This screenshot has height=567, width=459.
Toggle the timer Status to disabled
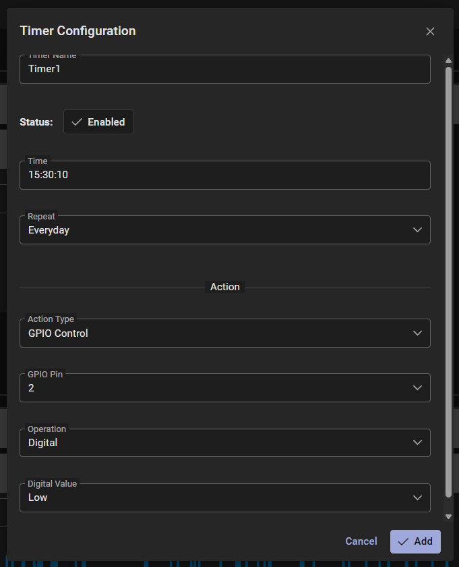[98, 122]
